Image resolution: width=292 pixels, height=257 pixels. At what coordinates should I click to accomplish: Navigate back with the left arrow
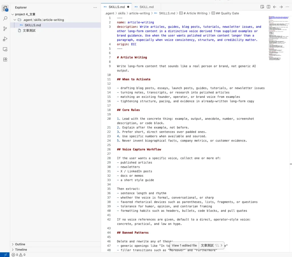(x=275, y=7)
